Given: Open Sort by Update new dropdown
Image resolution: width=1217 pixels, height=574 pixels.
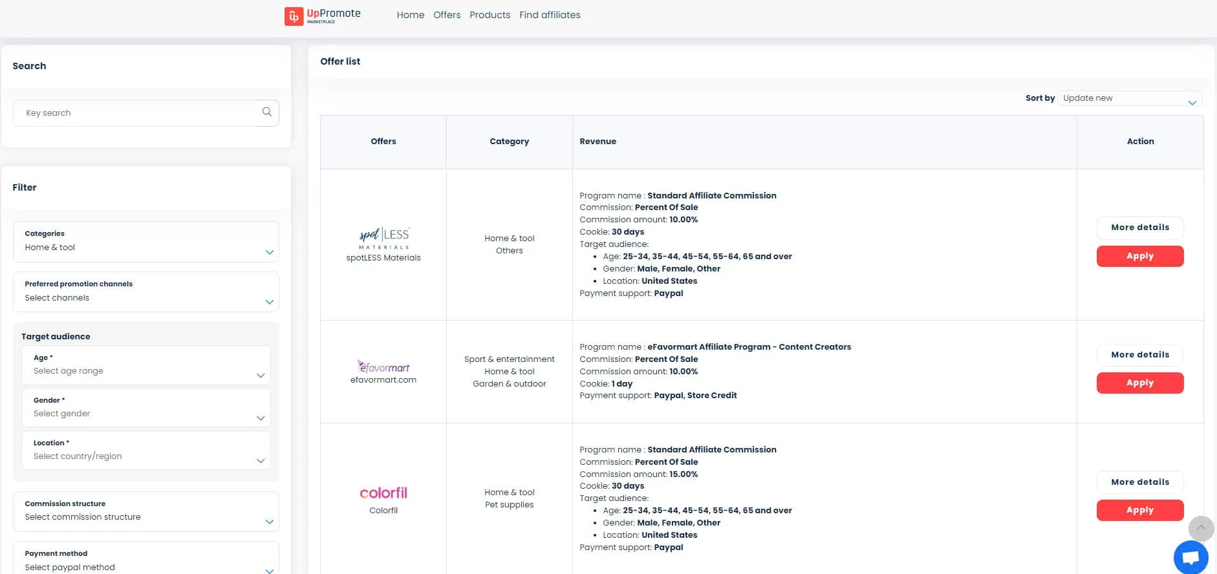Looking at the screenshot, I should coord(1130,98).
